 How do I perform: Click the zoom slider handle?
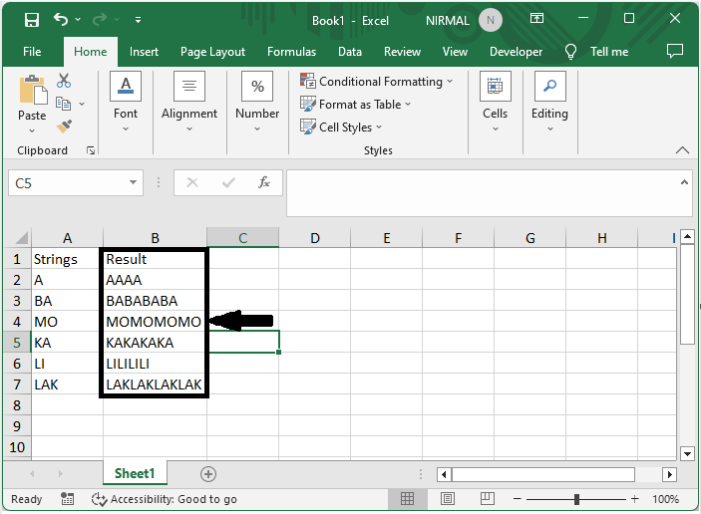coord(576,499)
